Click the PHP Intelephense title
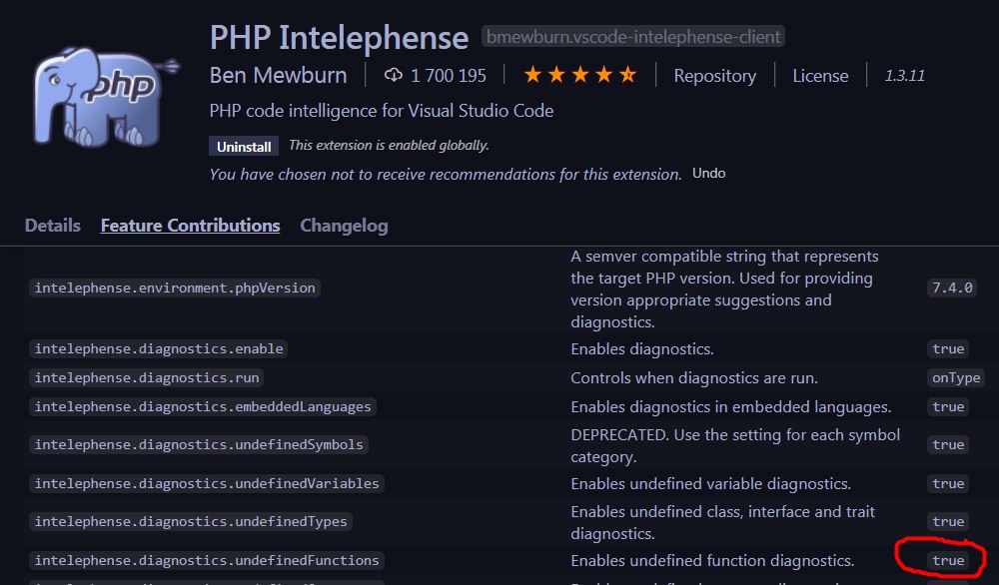The image size is (999, 585). 339,37
